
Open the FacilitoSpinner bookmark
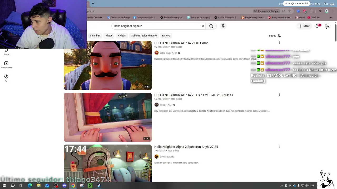coord(172,18)
